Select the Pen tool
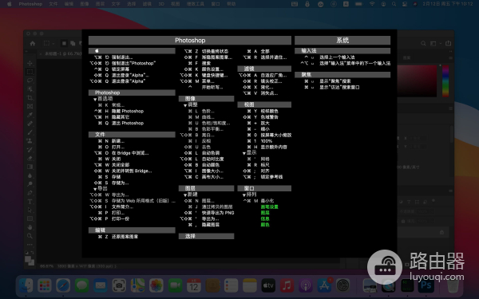The width and height of the screenshot is (479, 299). click(x=30, y=193)
